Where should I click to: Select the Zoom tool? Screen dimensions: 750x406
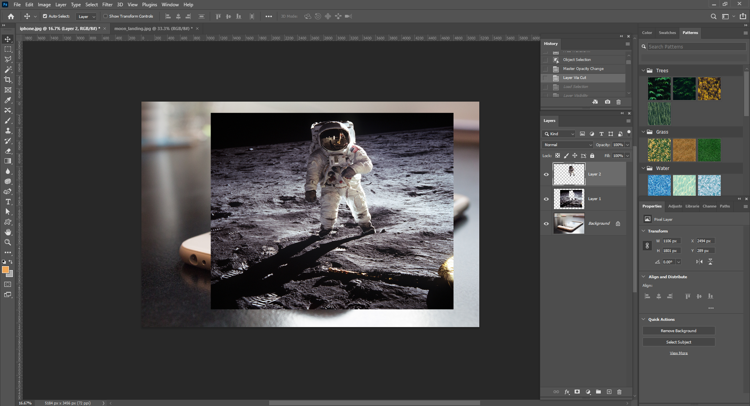pyautogui.click(x=8, y=242)
